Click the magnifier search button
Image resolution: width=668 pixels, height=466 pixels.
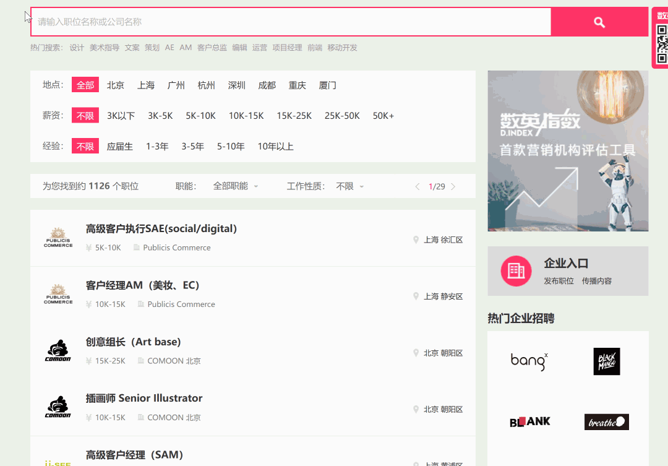tap(599, 22)
